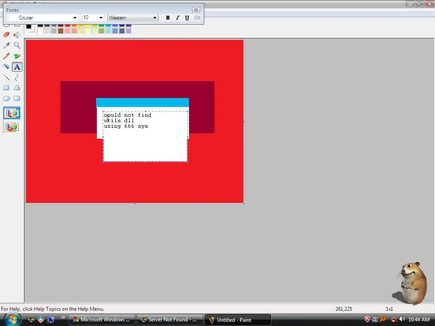Click the network connection tray icon
Image resolution: width=435 pixels, height=326 pixels.
[394, 319]
